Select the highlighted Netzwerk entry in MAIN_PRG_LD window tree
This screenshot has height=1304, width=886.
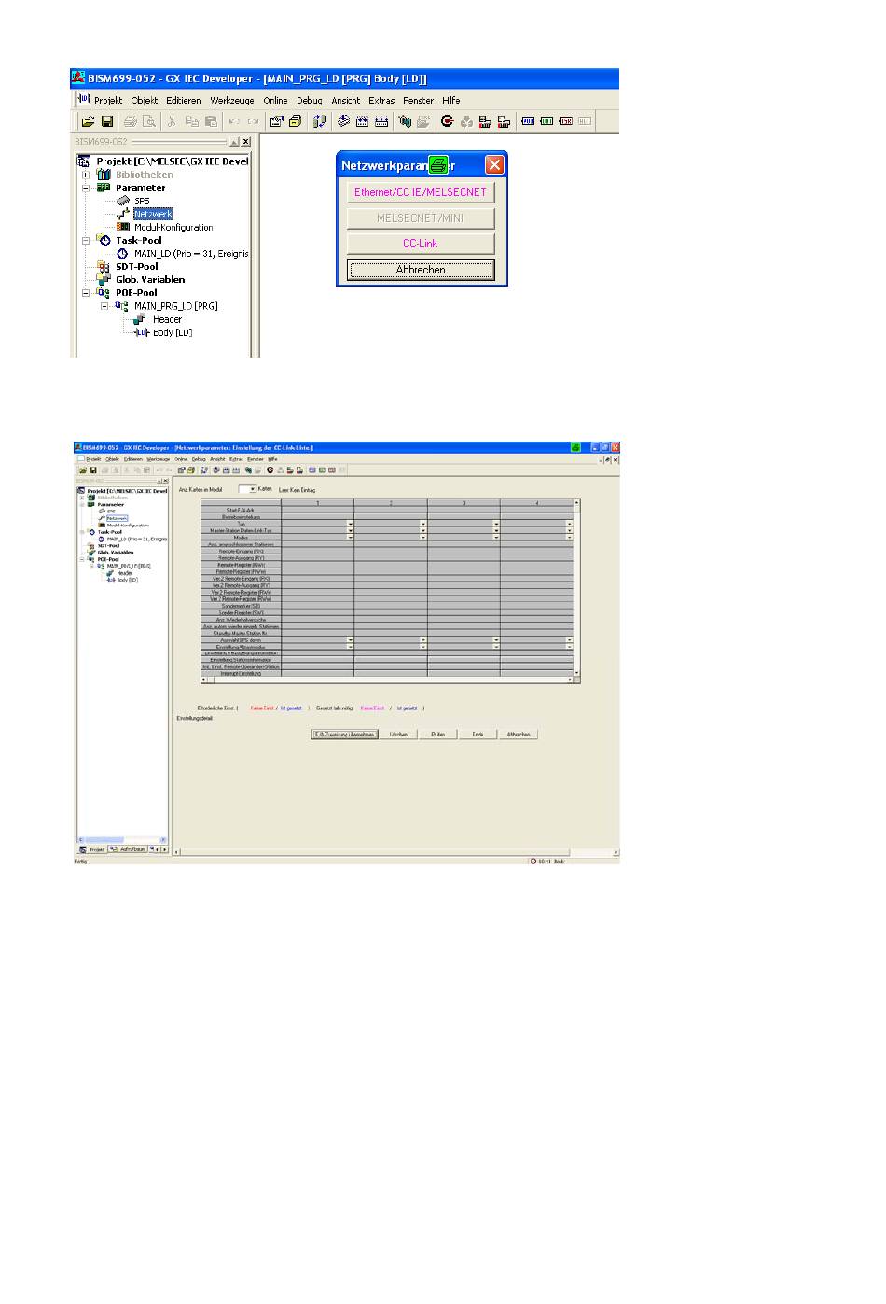[x=153, y=214]
